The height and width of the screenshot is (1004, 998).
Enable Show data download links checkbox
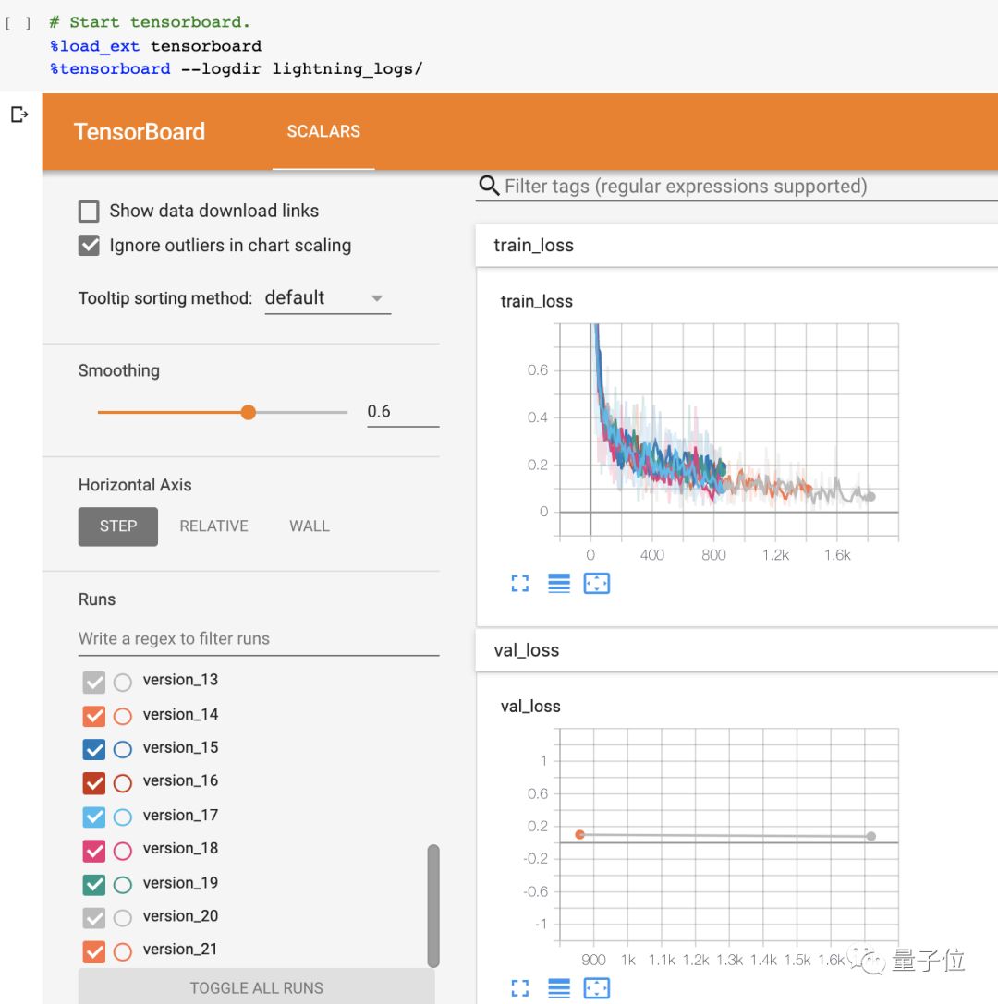89,212
